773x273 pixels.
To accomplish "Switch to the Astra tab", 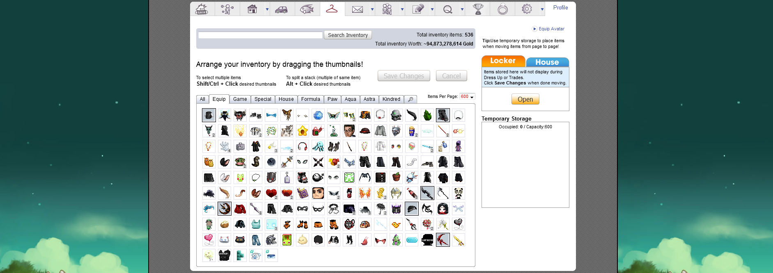I will coord(369,99).
